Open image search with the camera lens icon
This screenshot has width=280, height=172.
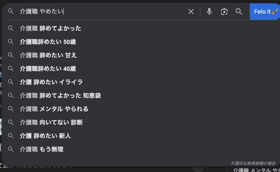point(224,11)
